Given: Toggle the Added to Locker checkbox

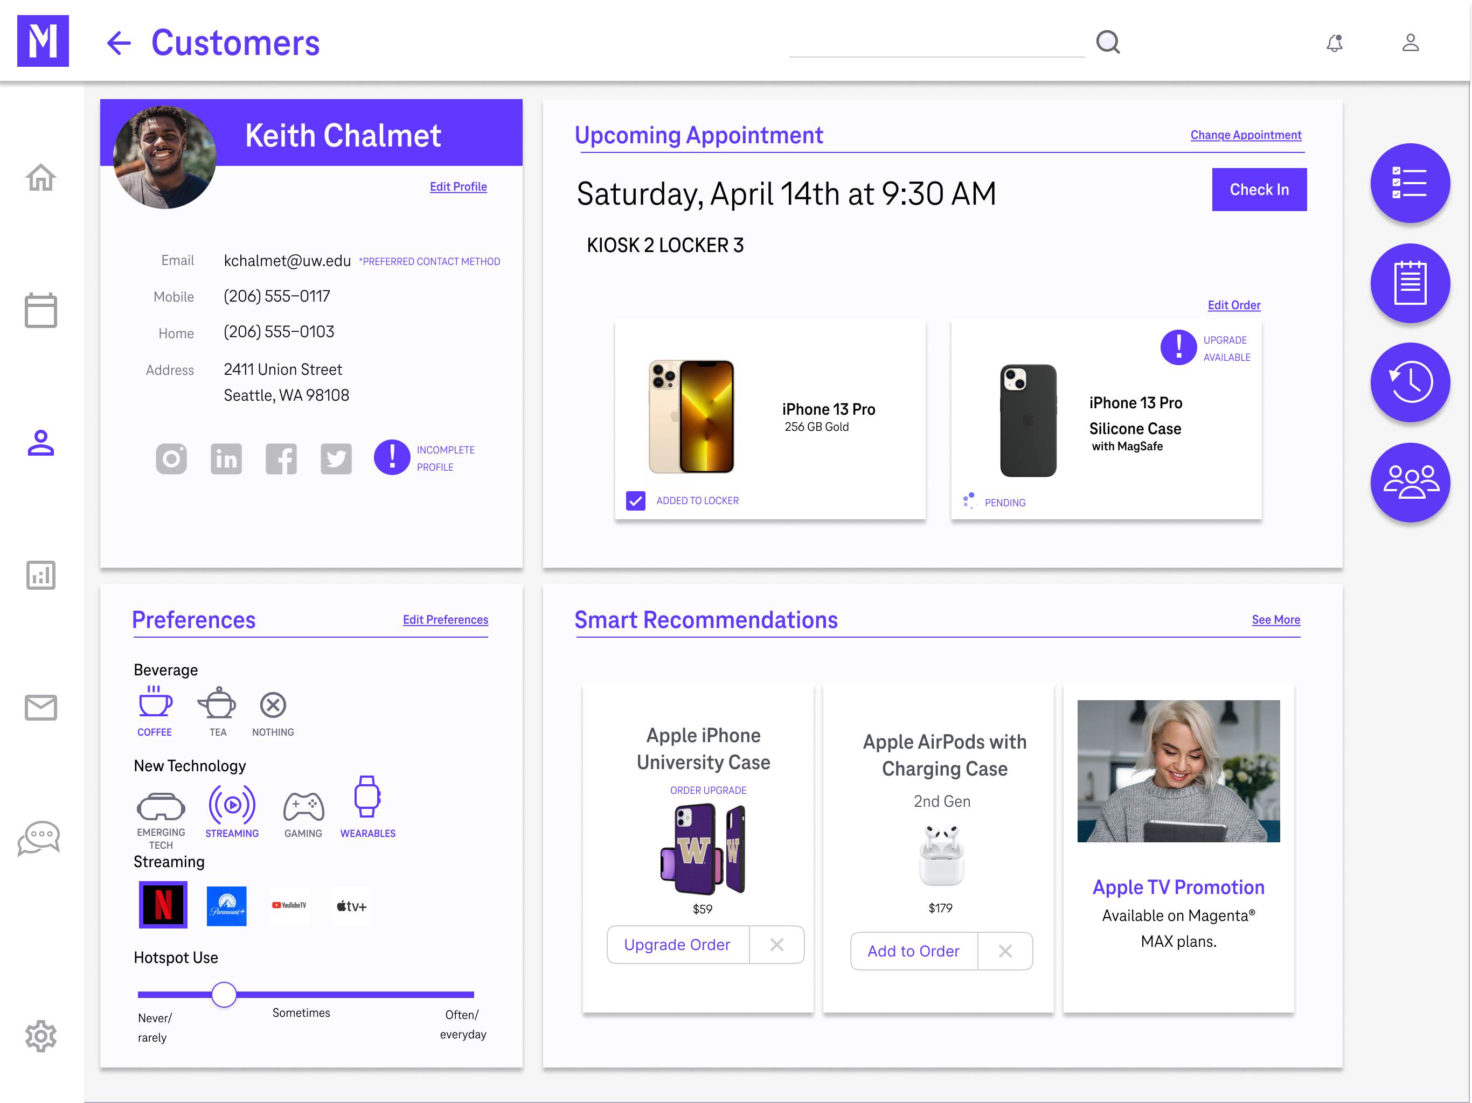Looking at the screenshot, I should pos(636,500).
